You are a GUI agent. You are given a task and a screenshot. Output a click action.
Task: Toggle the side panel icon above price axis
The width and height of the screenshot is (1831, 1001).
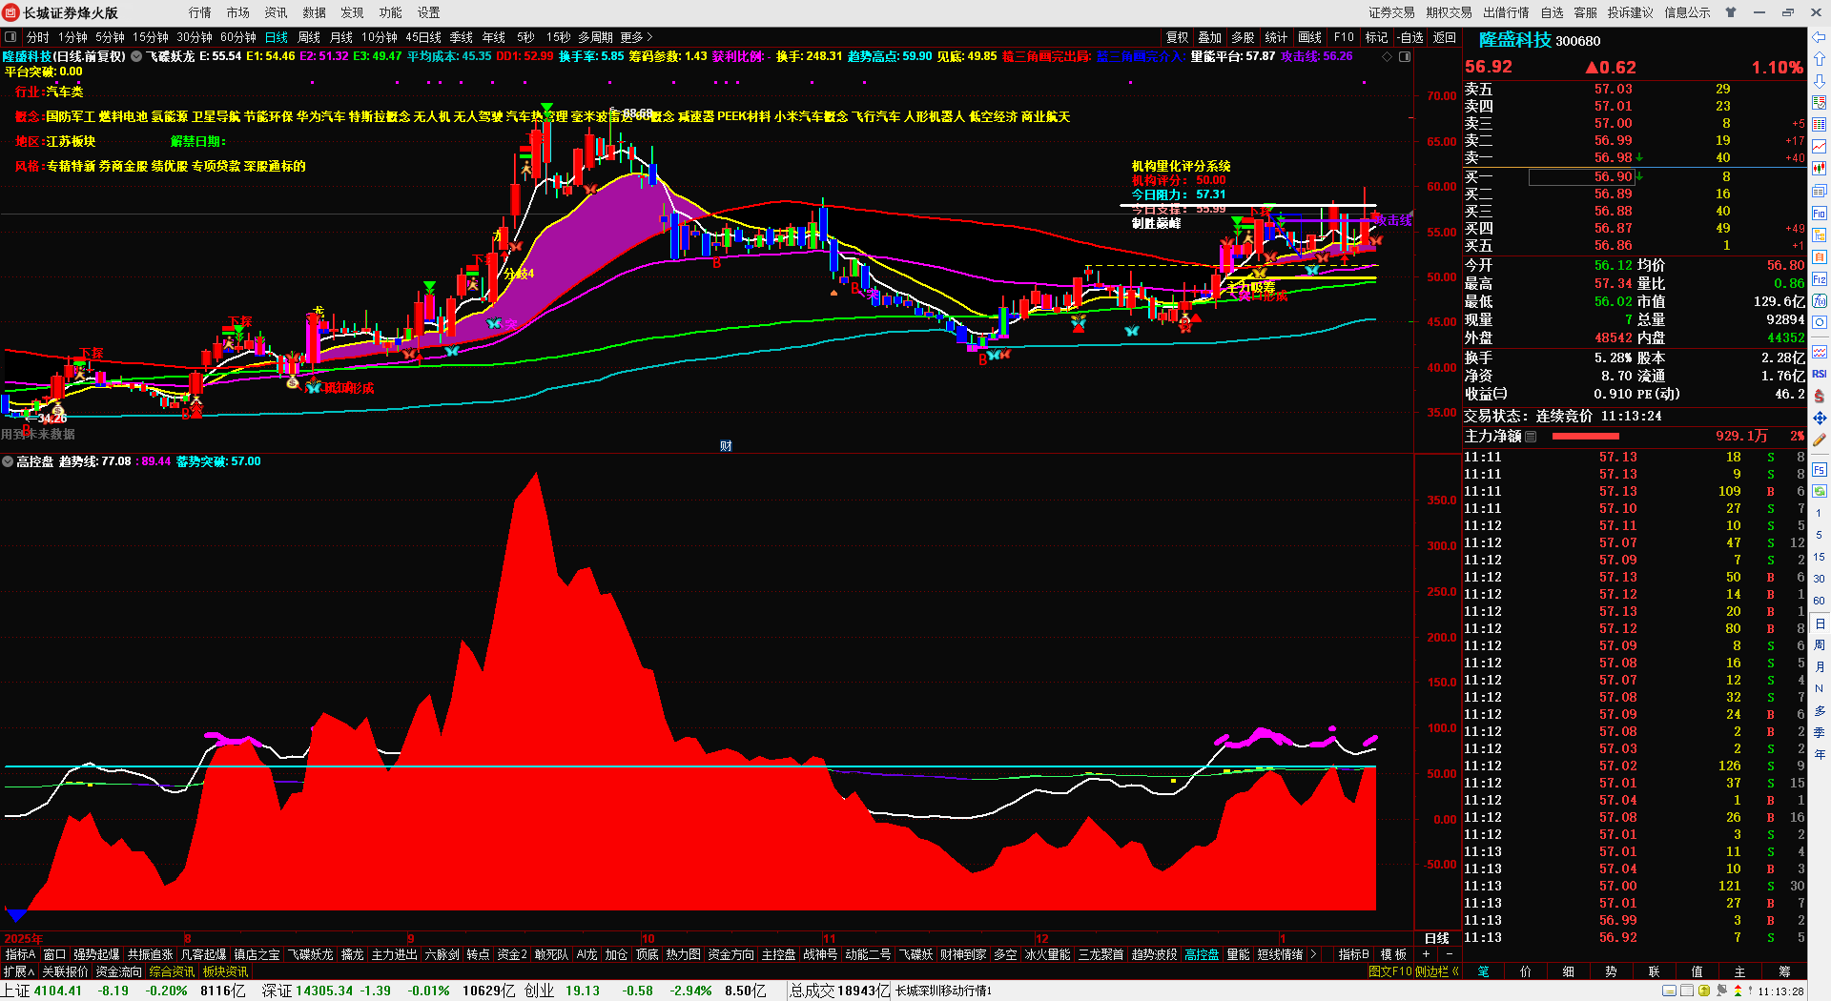(x=1405, y=56)
